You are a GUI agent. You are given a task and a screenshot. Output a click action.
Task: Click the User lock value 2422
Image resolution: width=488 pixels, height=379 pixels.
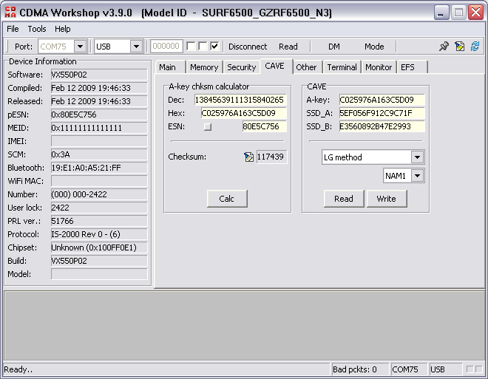tap(99, 208)
